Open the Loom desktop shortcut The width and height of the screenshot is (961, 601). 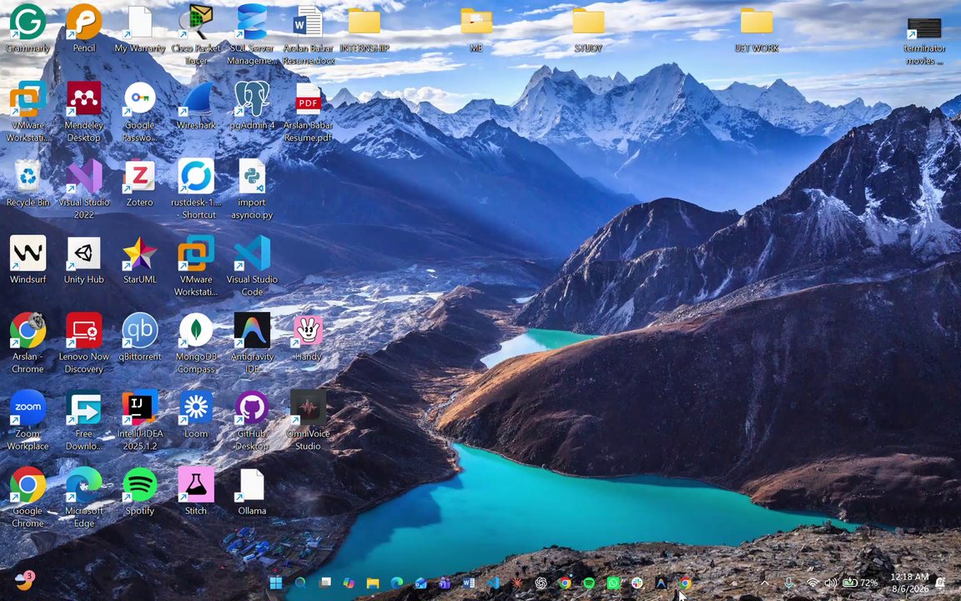click(x=196, y=407)
